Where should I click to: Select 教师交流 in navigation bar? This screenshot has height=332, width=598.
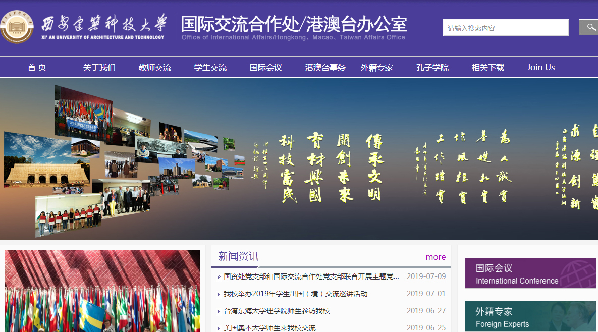point(155,67)
